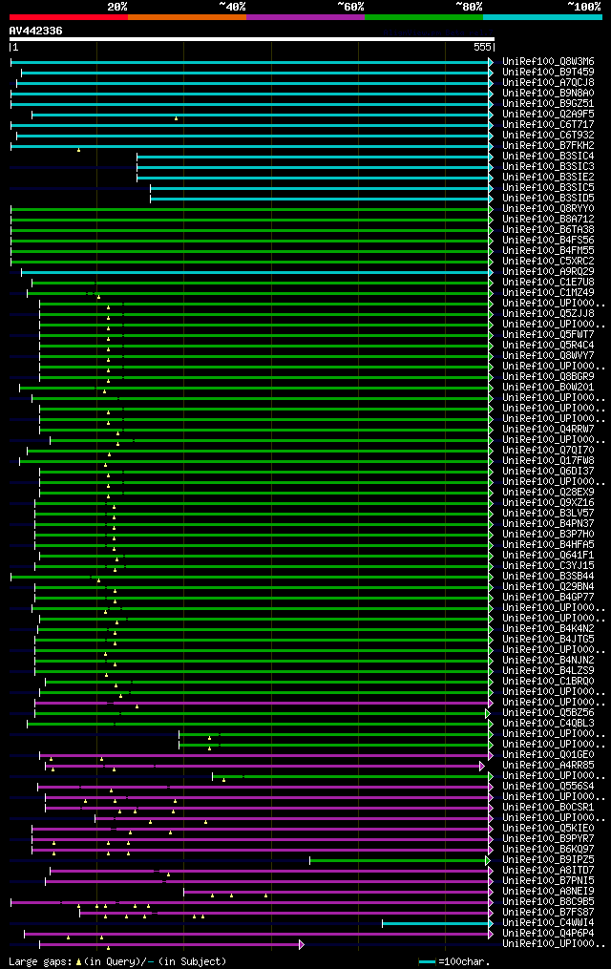The image size is (611, 969).
Task: Open hit UniRef100_B8A712
Action: coord(549,220)
